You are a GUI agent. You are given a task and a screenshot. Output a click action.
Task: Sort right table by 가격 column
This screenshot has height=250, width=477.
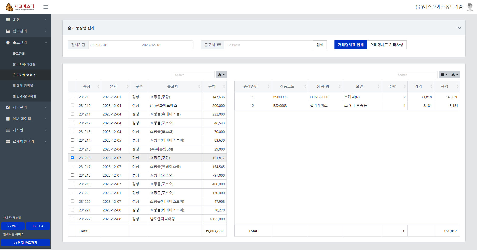[420, 87]
